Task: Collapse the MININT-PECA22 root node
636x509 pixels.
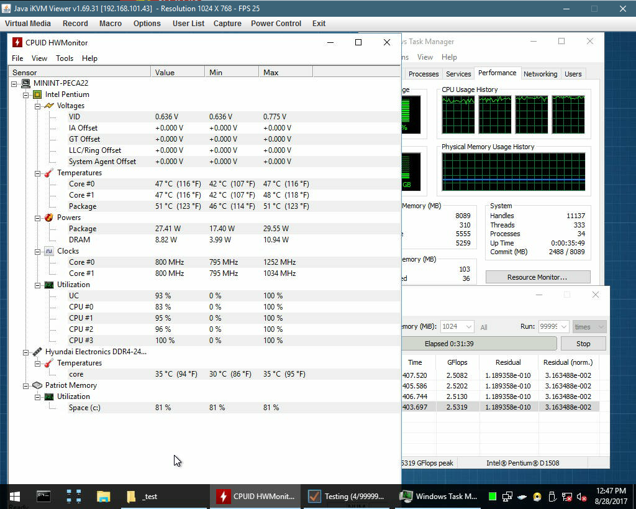Action: [14, 84]
